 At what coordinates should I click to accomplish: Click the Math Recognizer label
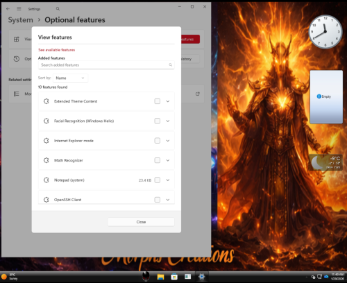(x=69, y=160)
